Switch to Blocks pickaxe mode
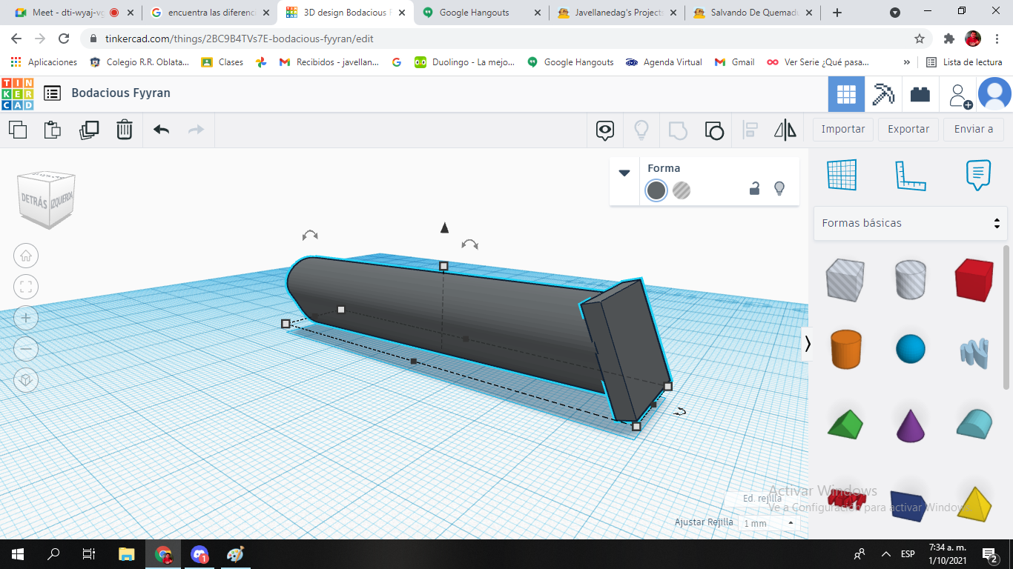This screenshot has height=569, width=1013. pyautogui.click(x=883, y=94)
